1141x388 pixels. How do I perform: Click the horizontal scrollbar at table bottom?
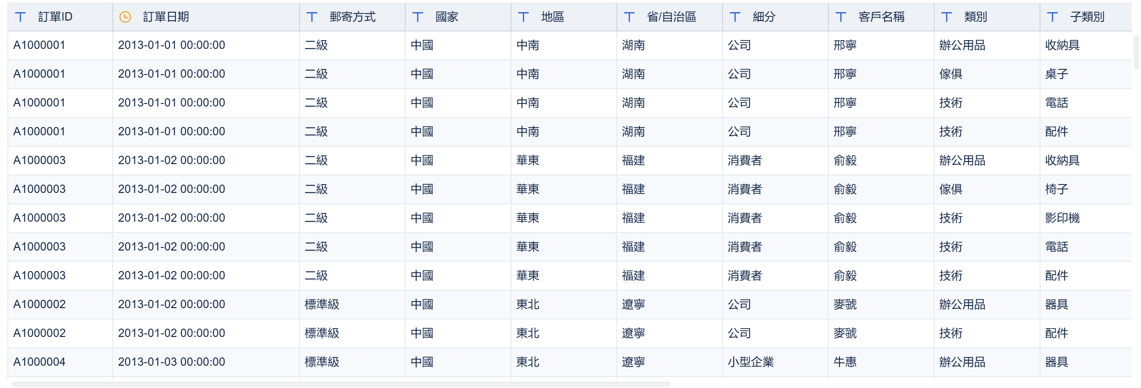pos(341,384)
